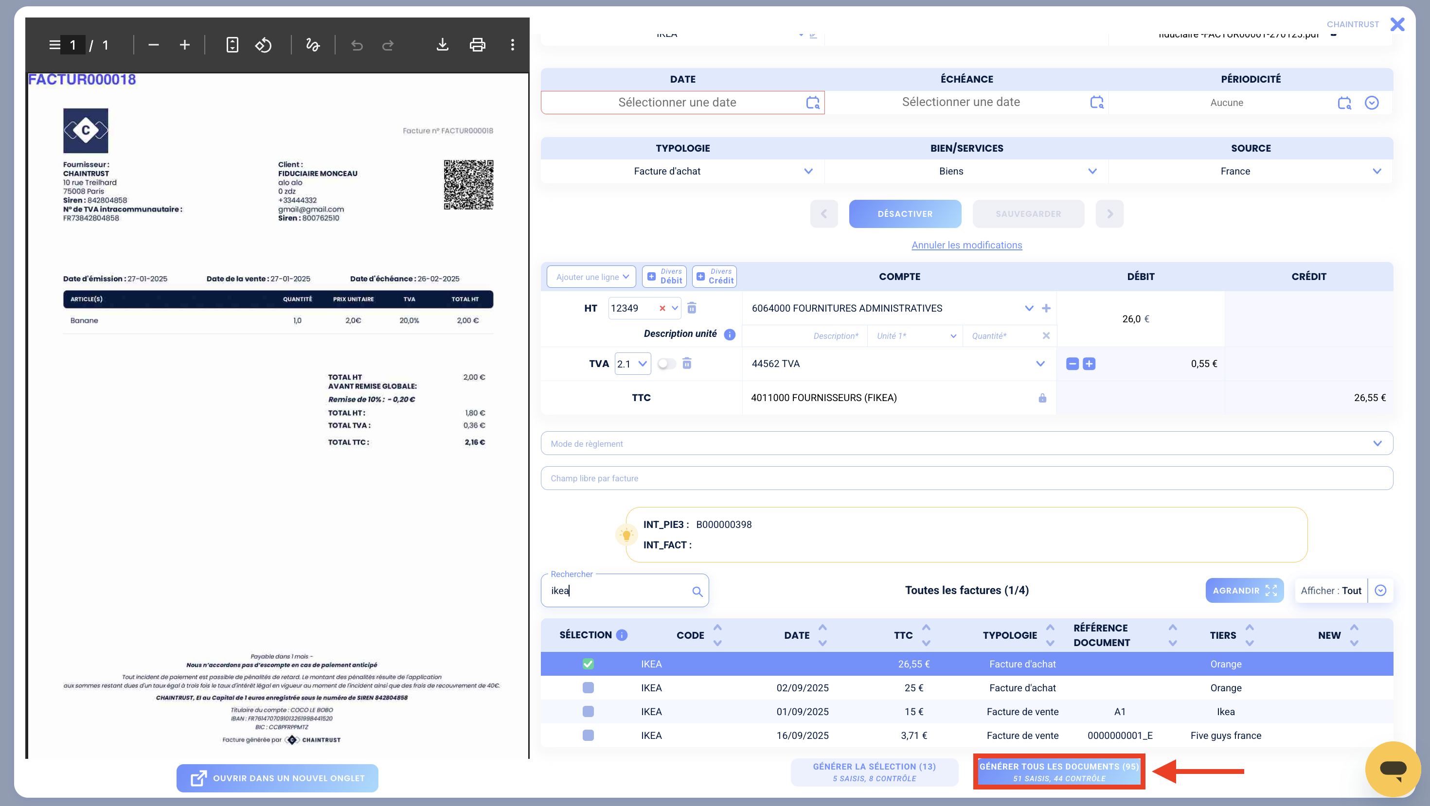Check the IKEA 16/09/2025 invoice row
The height and width of the screenshot is (806, 1430).
tap(589, 736)
